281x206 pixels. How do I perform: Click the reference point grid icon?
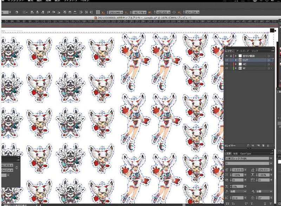point(98,12)
